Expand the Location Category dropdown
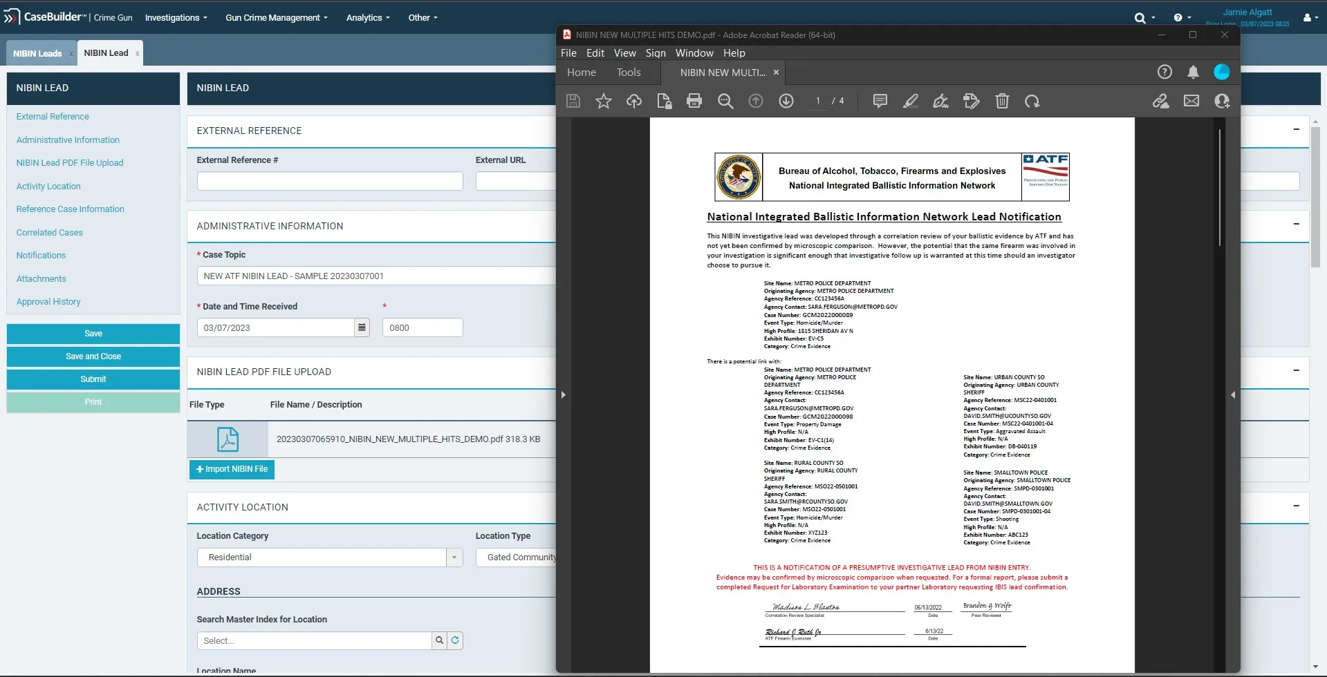 (454, 557)
